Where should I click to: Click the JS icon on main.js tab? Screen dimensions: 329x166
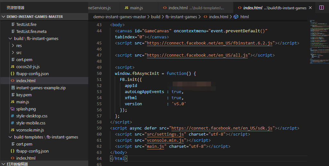pyautogui.click(x=126, y=8)
